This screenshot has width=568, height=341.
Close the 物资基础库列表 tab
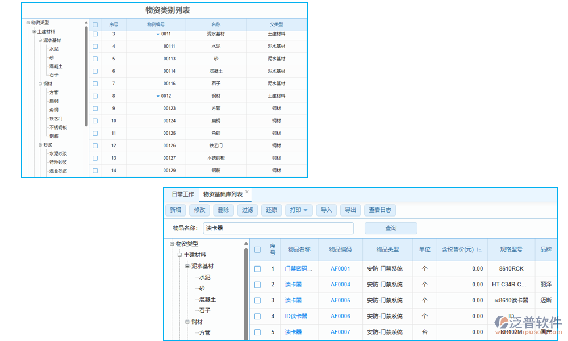pos(247,193)
